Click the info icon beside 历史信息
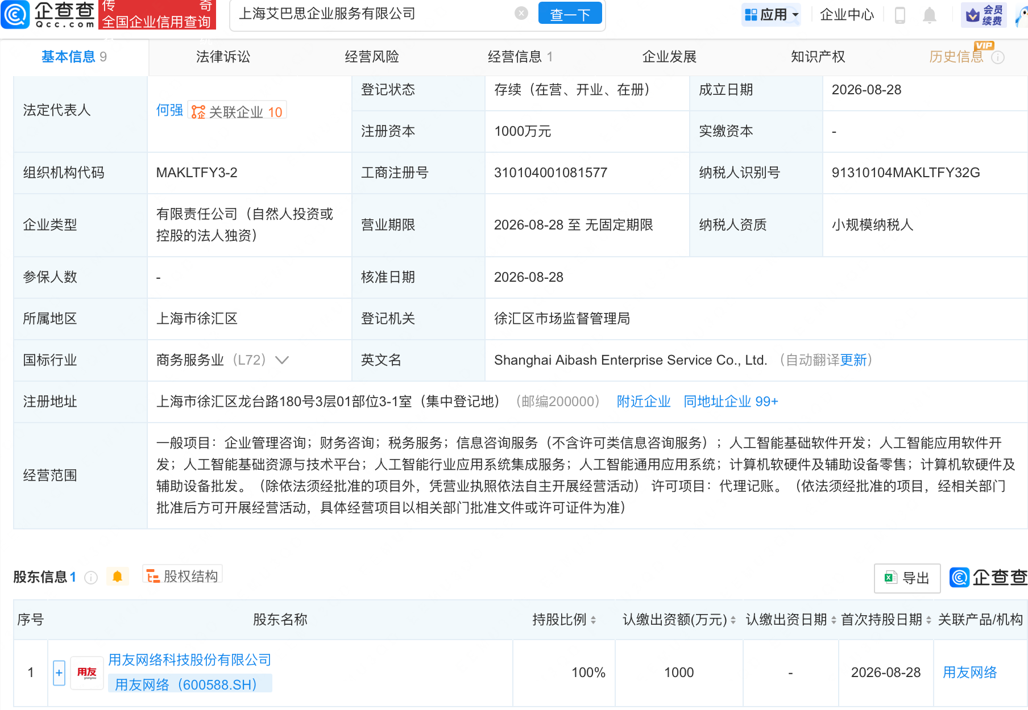The image size is (1028, 710). pyautogui.click(x=998, y=57)
